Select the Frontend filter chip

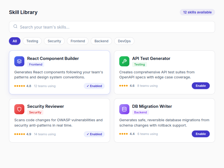[x=78, y=41]
